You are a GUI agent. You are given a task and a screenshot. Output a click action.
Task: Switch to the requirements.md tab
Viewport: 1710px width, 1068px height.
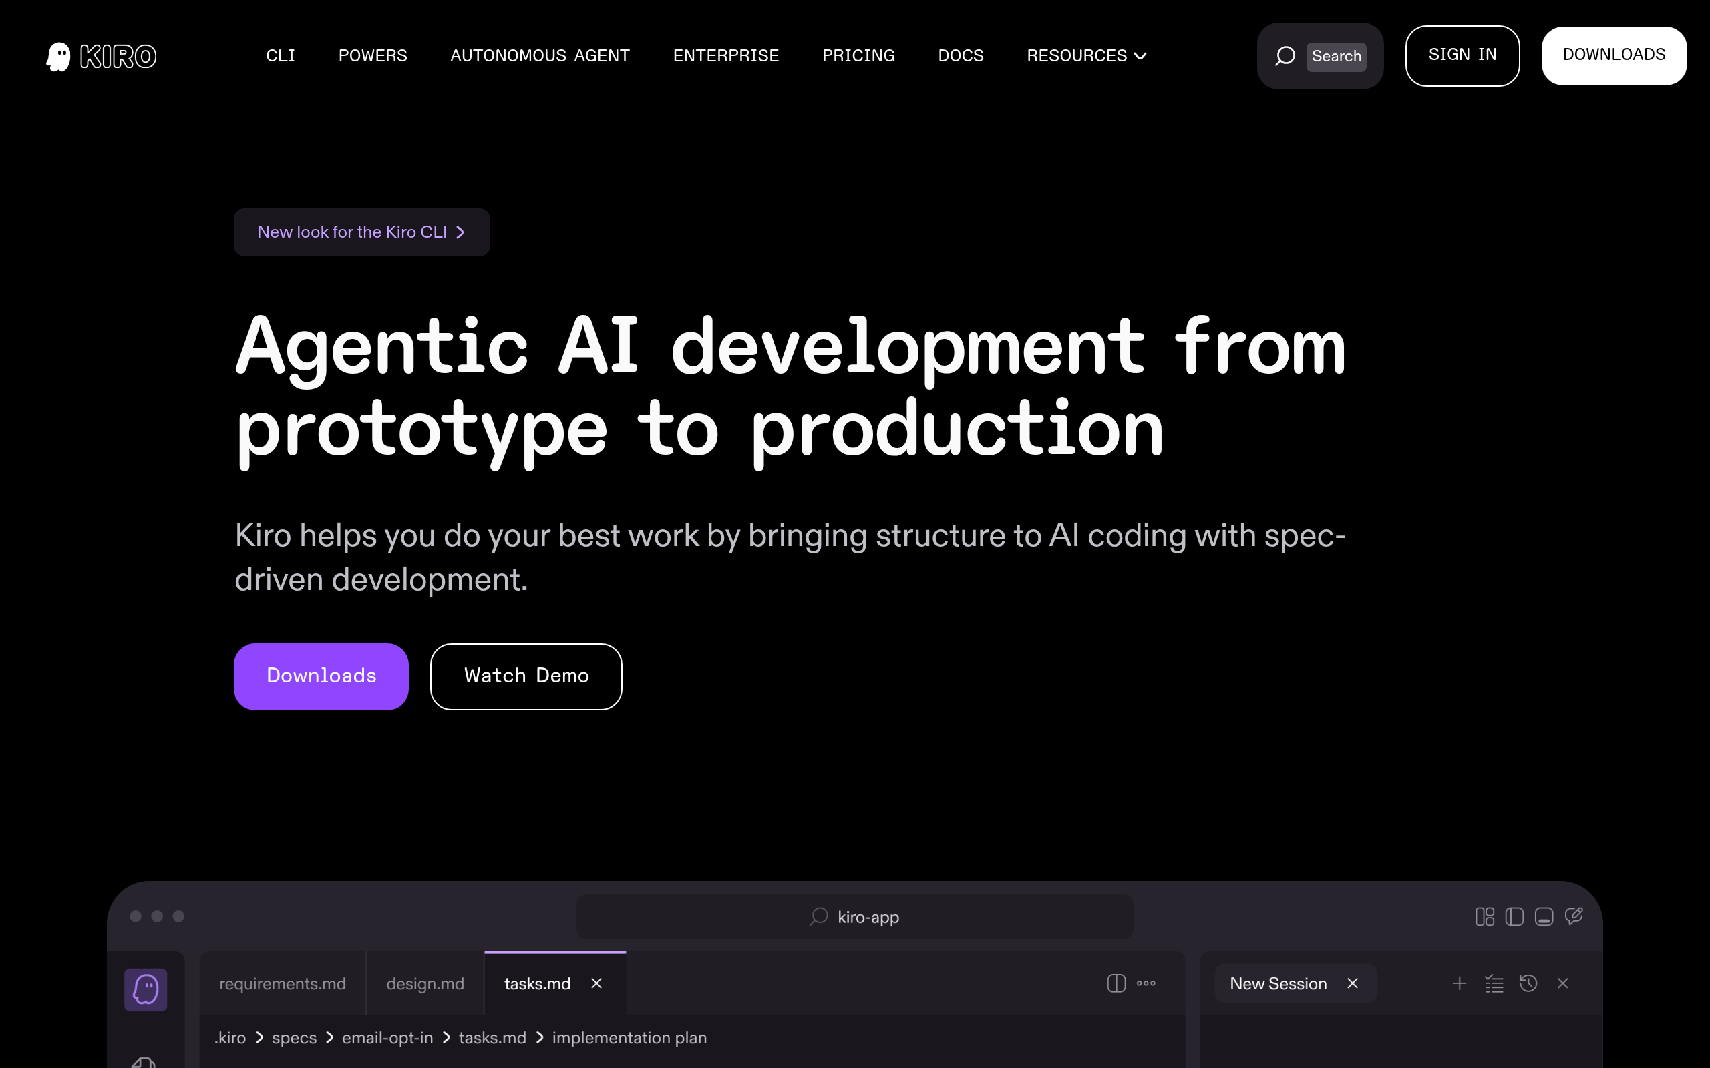[x=283, y=983]
